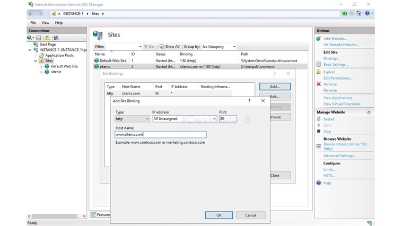Screen dimensions: 402x226
Task: Open the Help menu
Action: click(x=59, y=23)
